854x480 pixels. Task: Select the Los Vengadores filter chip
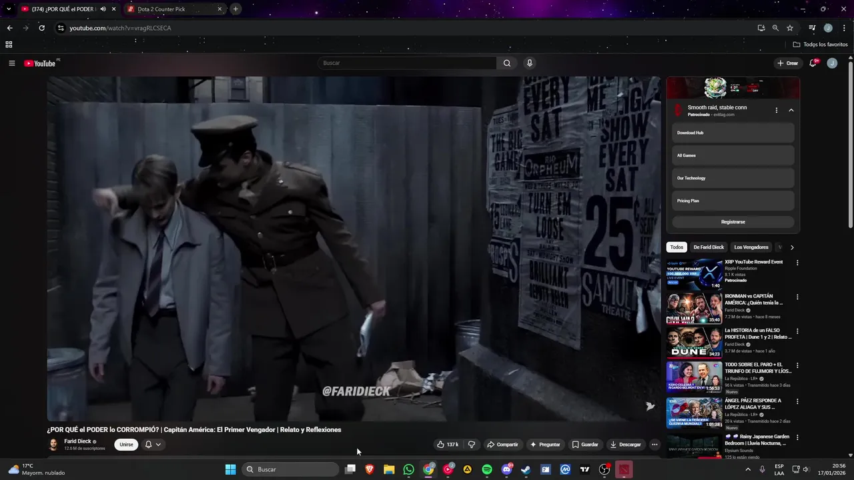point(751,247)
